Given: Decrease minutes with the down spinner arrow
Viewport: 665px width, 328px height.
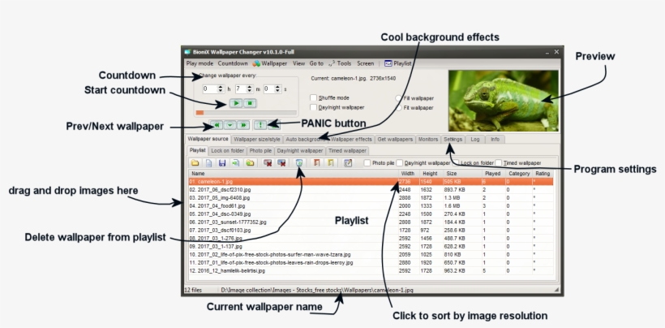Looking at the screenshot, I should 250,91.
